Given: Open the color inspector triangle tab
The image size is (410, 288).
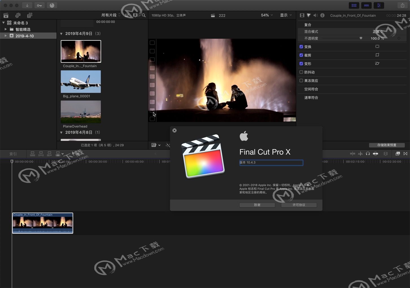Looking at the screenshot, I should (309, 15).
